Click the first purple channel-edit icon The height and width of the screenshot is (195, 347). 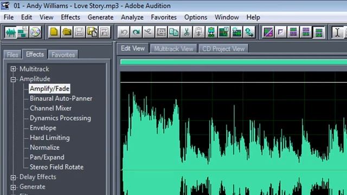[293, 32]
